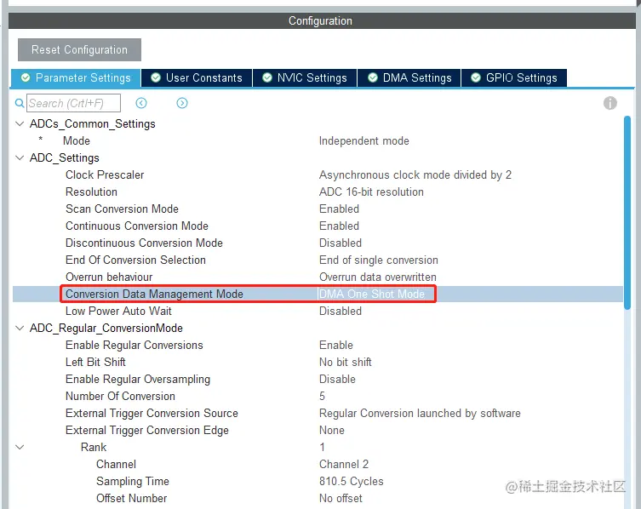Switch to NVIC Settings tab
The height and width of the screenshot is (509, 641).
[305, 77]
